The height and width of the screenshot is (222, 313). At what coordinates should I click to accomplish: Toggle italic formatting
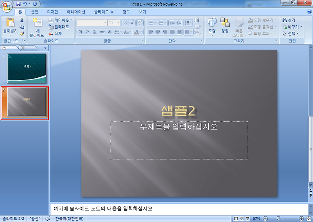click(87, 32)
